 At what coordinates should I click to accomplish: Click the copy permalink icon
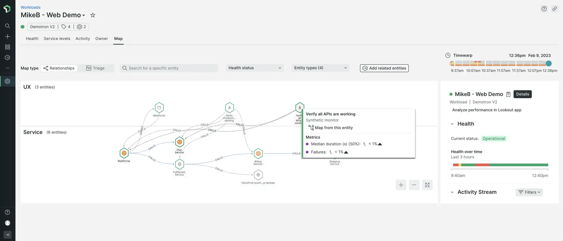pos(554,9)
